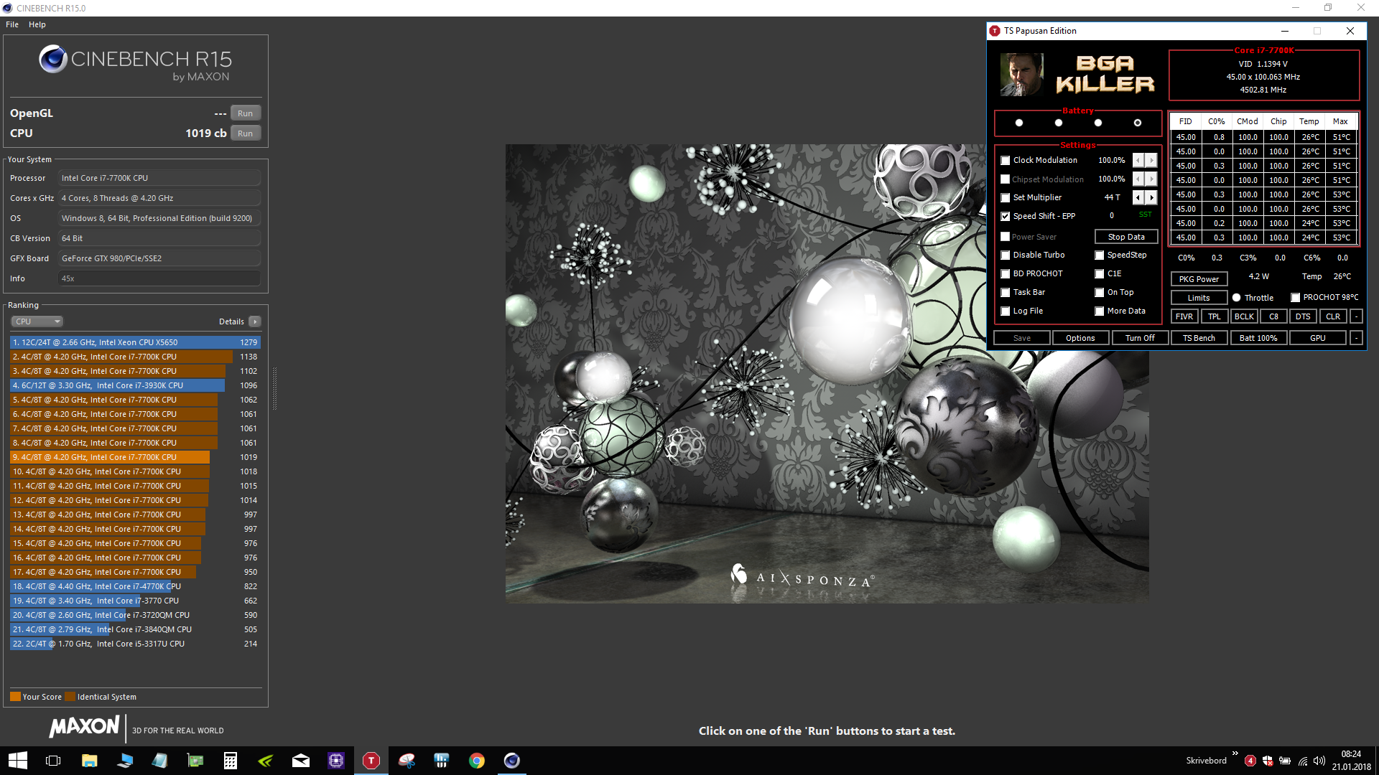Expand the Skrivebord toolbar chevron
The image size is (1379, 775).
(1235, 753)
